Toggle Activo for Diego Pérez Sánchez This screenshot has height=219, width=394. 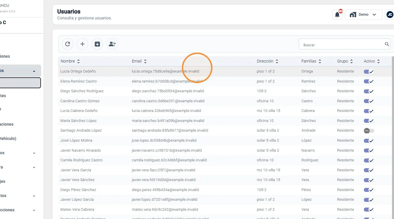(369, 190)
